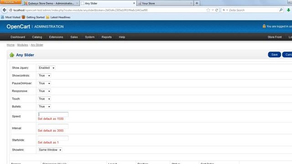Screen dimensions: 292x164
Task: Click the Save button
Action: [x=274, y=55]
